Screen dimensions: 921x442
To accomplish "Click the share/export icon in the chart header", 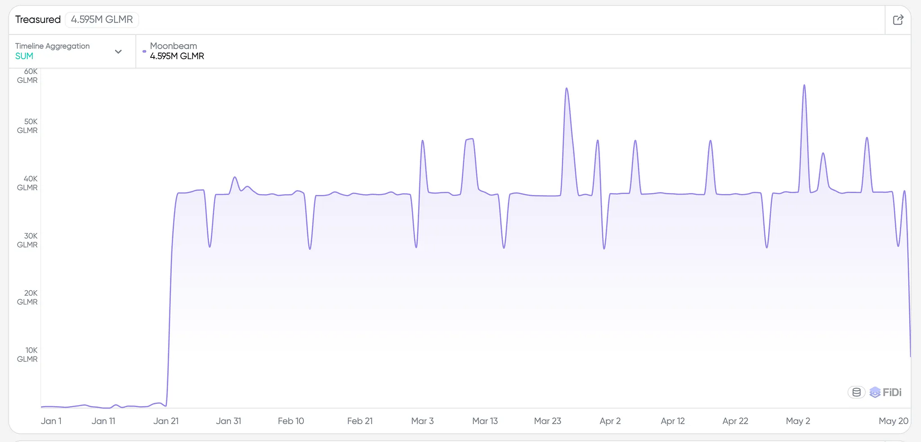I will click(898, 20).
